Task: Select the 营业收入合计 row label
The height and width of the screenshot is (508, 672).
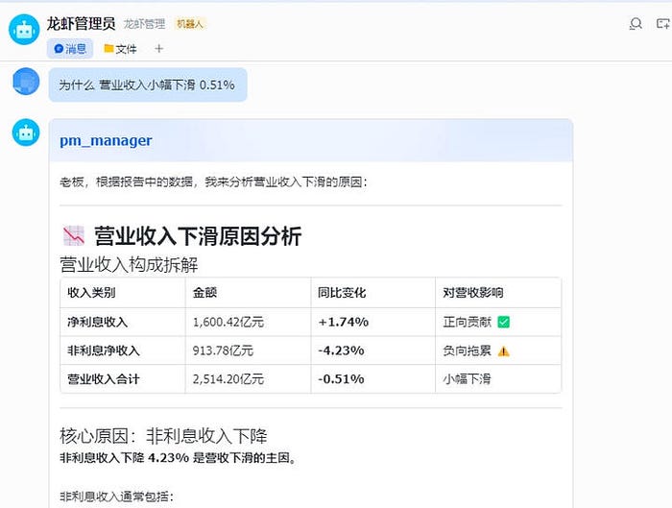Action: pos(104,379)
